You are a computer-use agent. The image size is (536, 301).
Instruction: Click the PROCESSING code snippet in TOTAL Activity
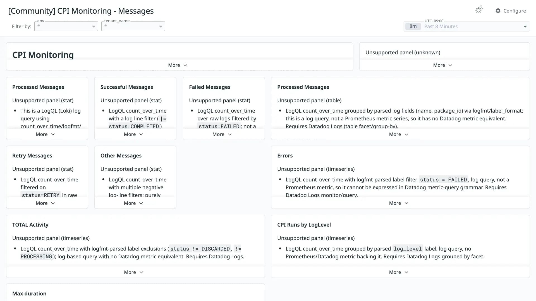(36, 256)
